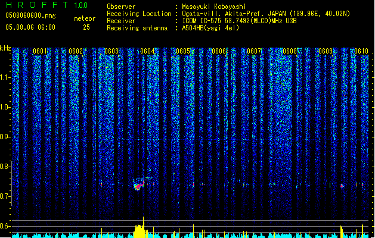Click the 1.0 kHz axis tick label
This screenshot has height=238, width=375.
point(5,107)
